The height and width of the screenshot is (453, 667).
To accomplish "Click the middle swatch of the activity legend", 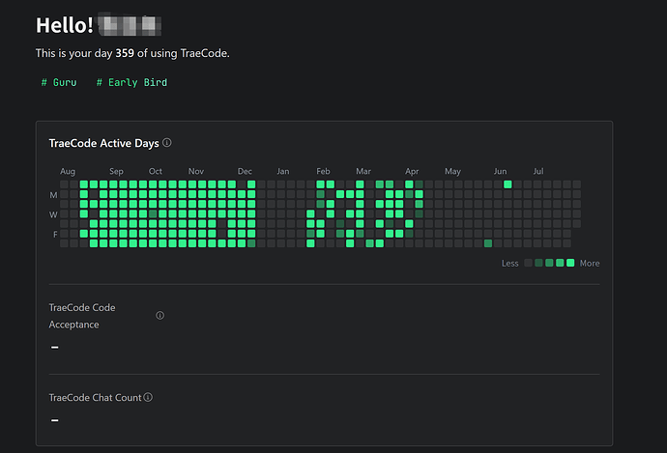I will [549, 263].
